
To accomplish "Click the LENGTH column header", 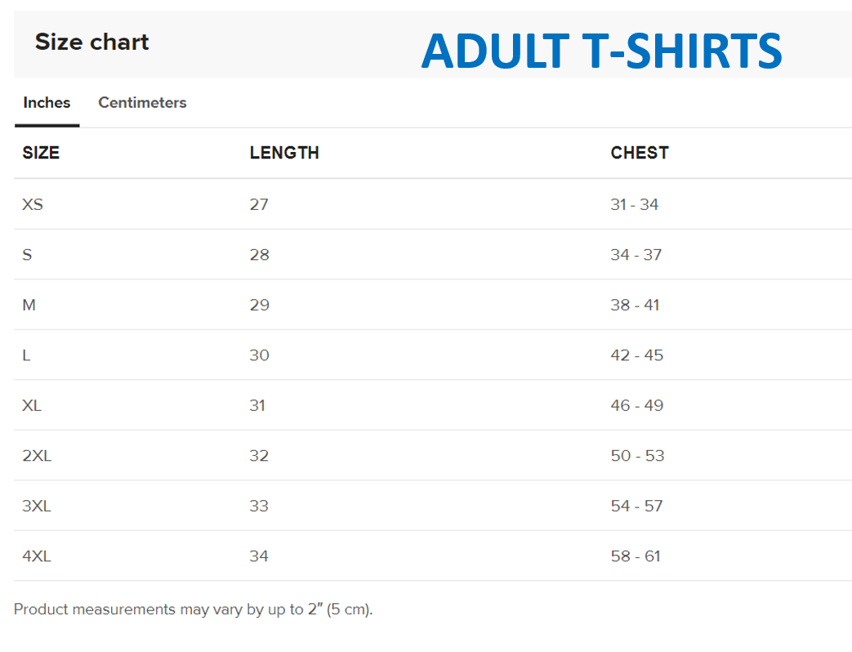I will pos(284,153).
